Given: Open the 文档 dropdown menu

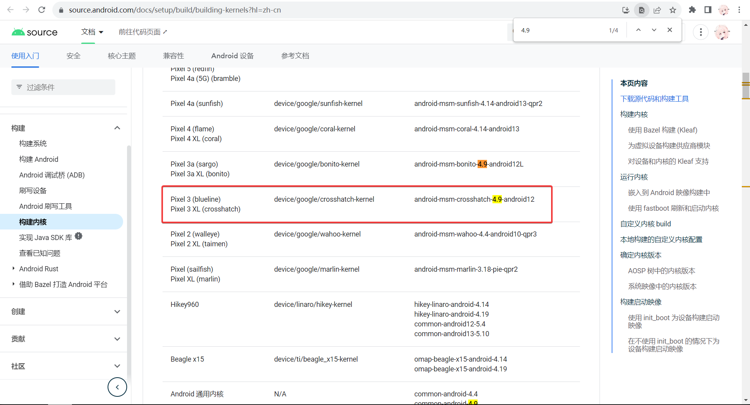Looking at the screenshot, I should pos(92,32).
